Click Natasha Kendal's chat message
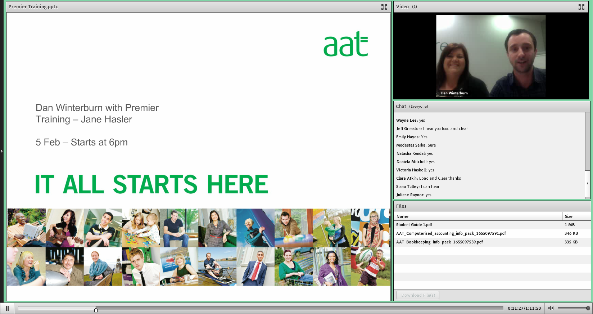Viewport: 593px width, 314px height. tap(415, 153)
